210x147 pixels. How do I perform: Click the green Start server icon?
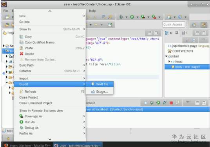tap(158, 103)
